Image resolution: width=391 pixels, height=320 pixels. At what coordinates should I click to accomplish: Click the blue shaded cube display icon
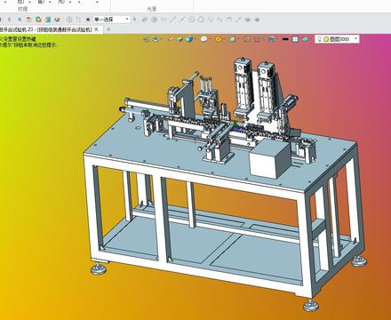click(x=189, y=39)
